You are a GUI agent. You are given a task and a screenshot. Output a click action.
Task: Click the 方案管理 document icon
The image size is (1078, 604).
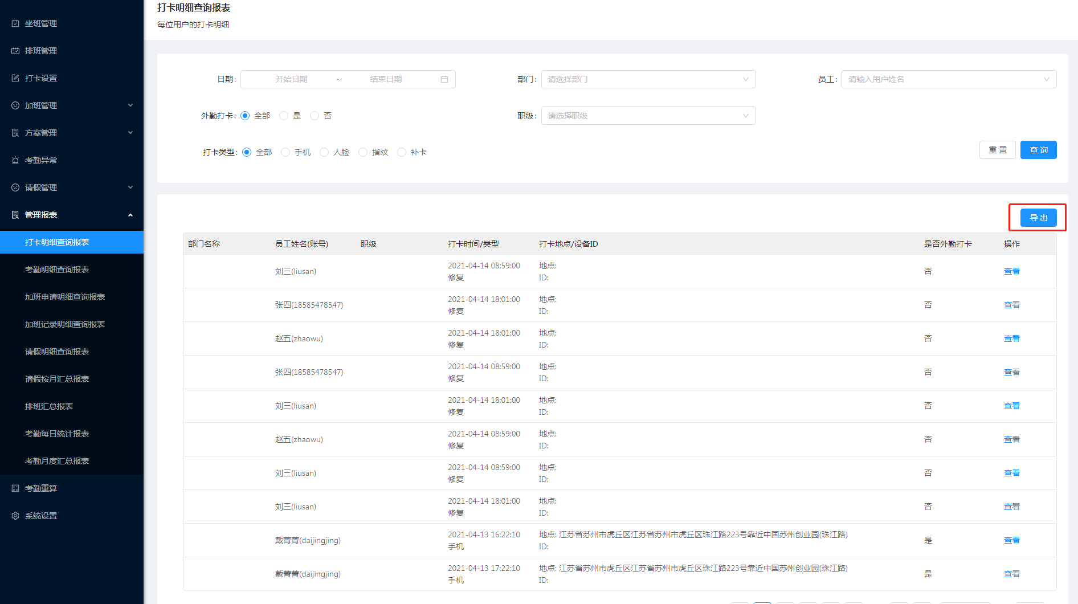coord(15,133)
